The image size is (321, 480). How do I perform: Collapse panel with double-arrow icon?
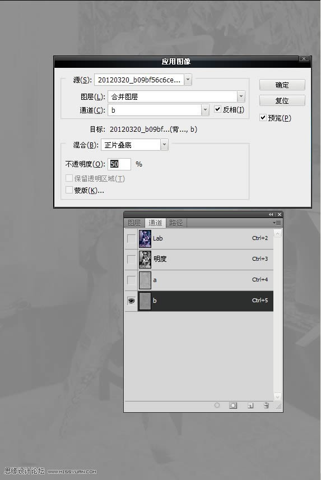[x=271, y=215]
